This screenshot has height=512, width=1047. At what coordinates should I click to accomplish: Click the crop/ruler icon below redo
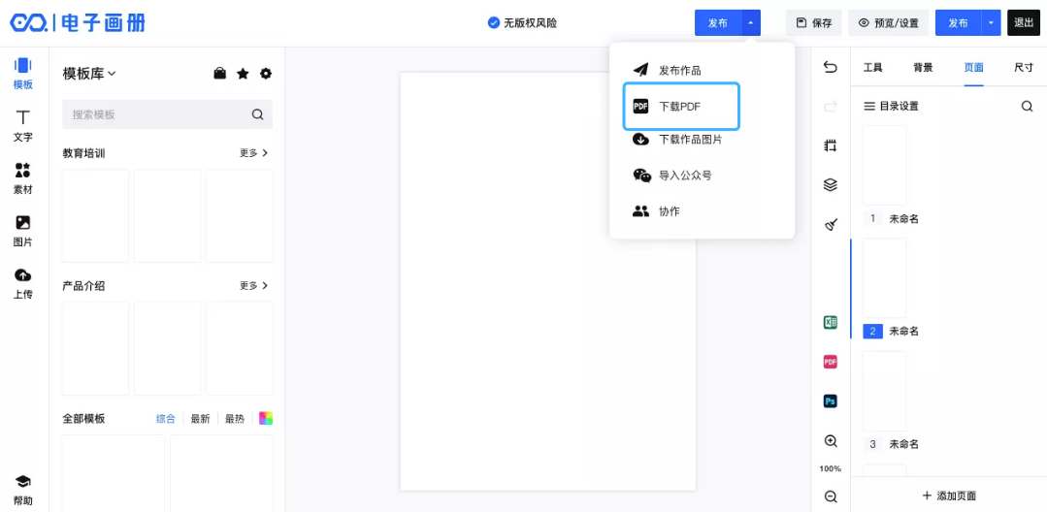click(830, 145)
